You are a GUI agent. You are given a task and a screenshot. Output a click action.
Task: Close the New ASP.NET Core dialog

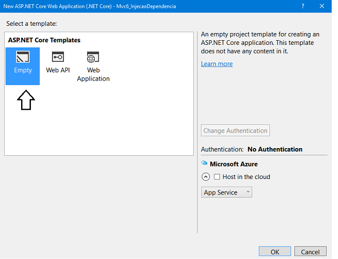(x=322, y=6)
